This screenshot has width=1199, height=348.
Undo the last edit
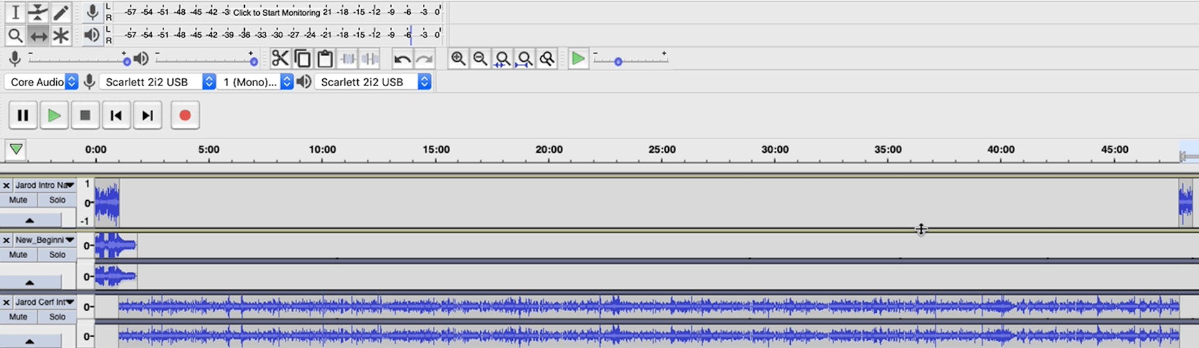402,59
